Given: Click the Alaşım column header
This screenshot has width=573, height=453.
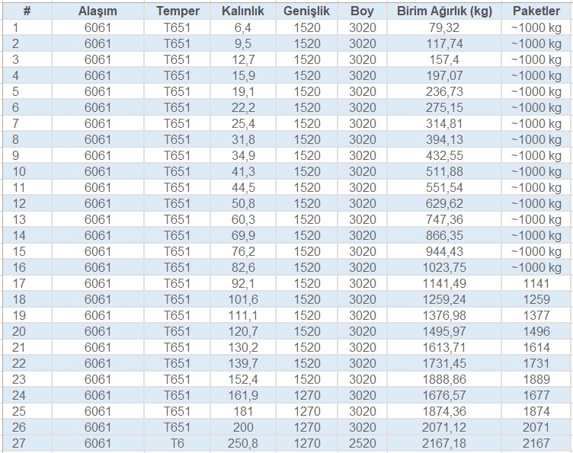Looking at the screenshot, I should click(97, 11).
